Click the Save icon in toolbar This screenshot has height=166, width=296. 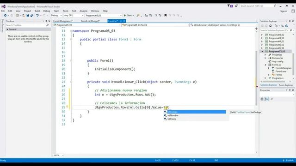(x=28, y=15)
